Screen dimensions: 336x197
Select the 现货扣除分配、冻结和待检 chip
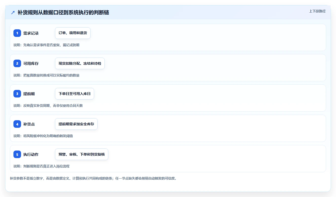80,63
